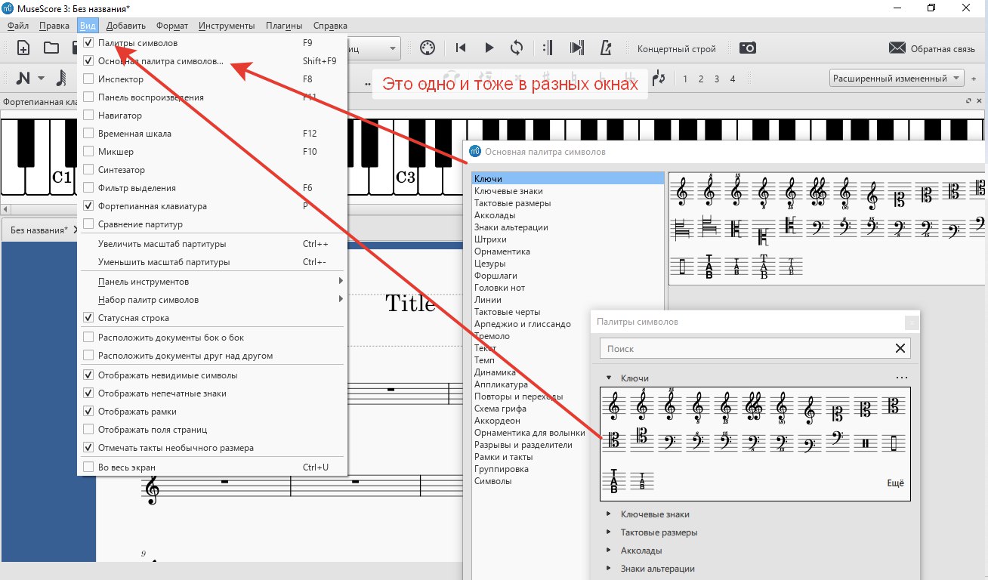Toggle the metronome icon
988x580 pixels.
pos(605,48)
